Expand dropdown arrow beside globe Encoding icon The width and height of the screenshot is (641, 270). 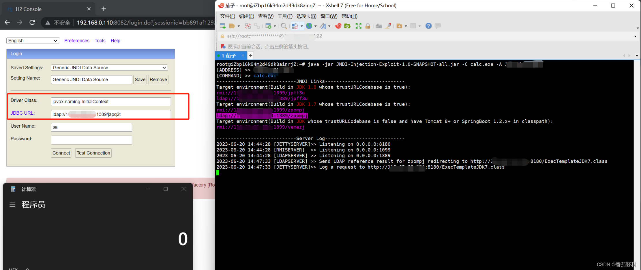316,26
